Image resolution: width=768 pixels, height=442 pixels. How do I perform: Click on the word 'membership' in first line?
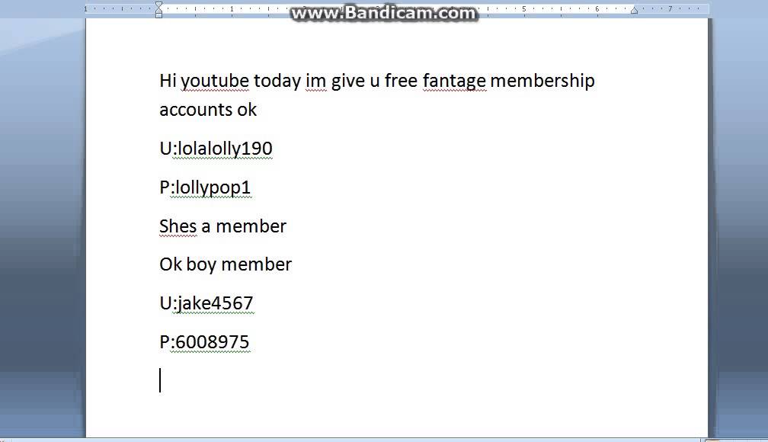[x=542, y=80]
